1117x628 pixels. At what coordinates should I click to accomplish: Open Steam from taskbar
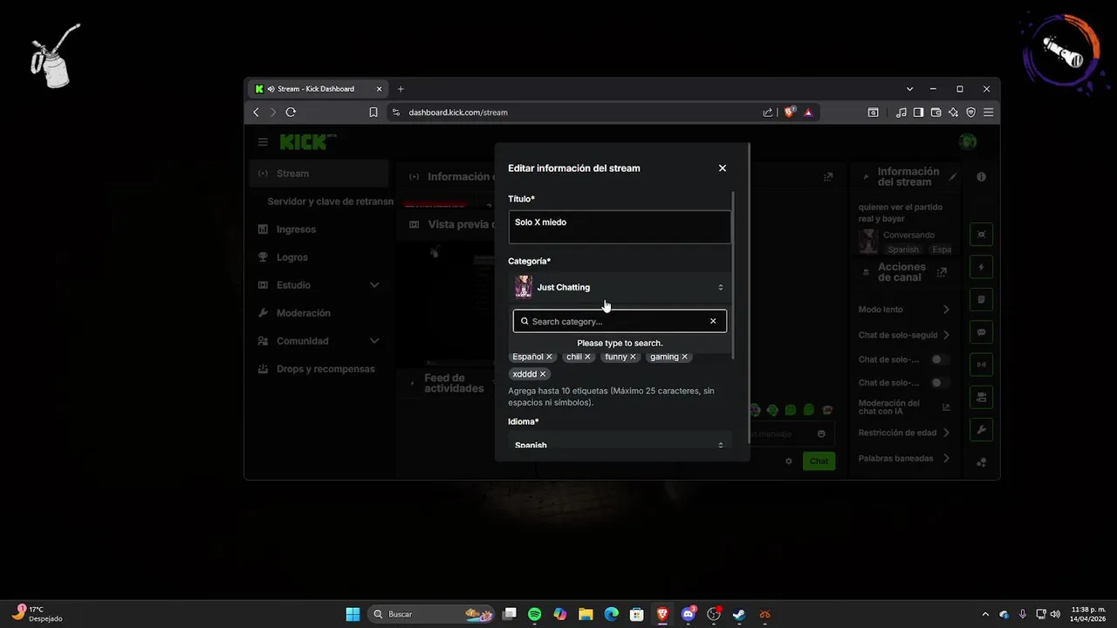739,614
